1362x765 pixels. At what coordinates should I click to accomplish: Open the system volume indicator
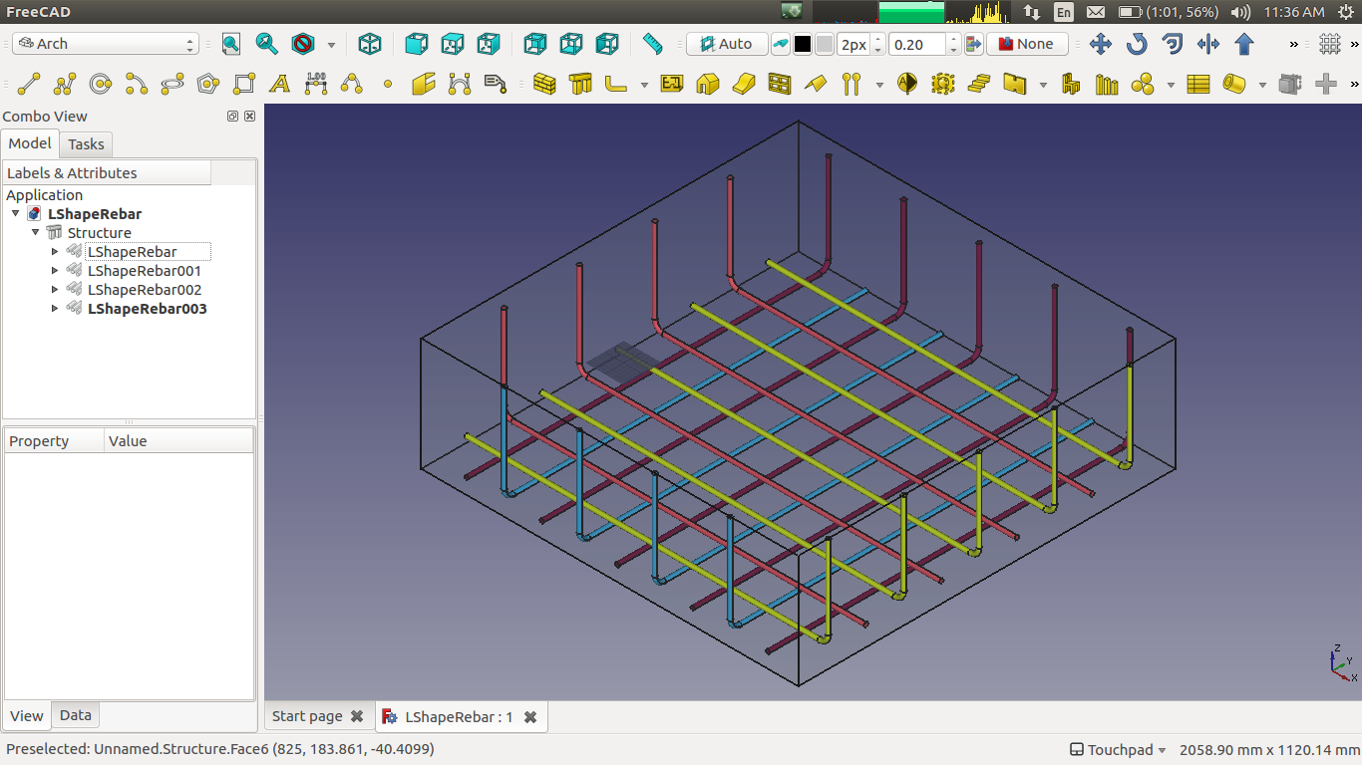(x=1240, y=12)
